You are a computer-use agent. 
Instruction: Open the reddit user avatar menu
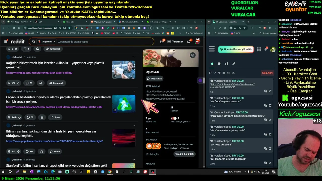(198, 41)
